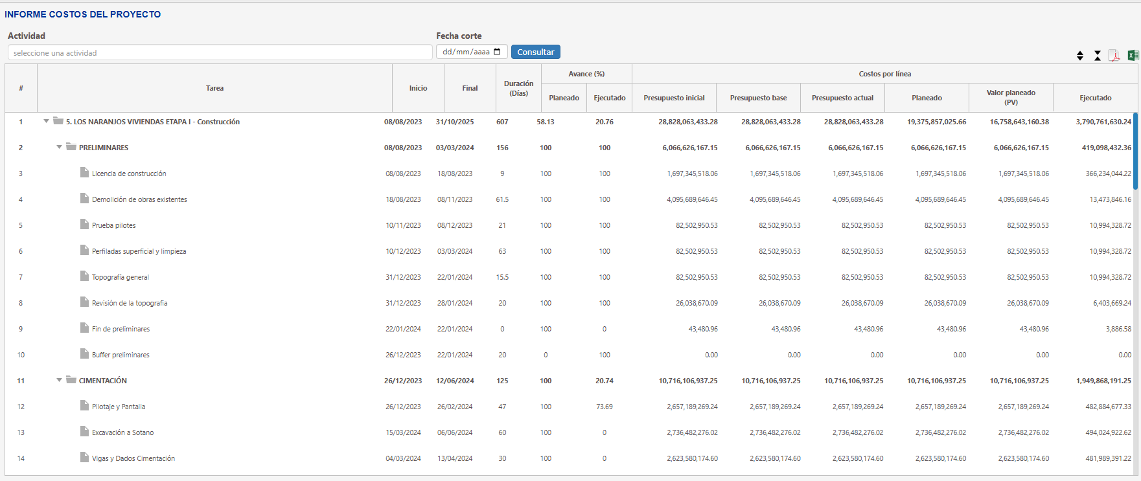
Task: Click the file icon of Vigas y Dados Cimentación
Action: pyautogui.click(x=84, y=457)
